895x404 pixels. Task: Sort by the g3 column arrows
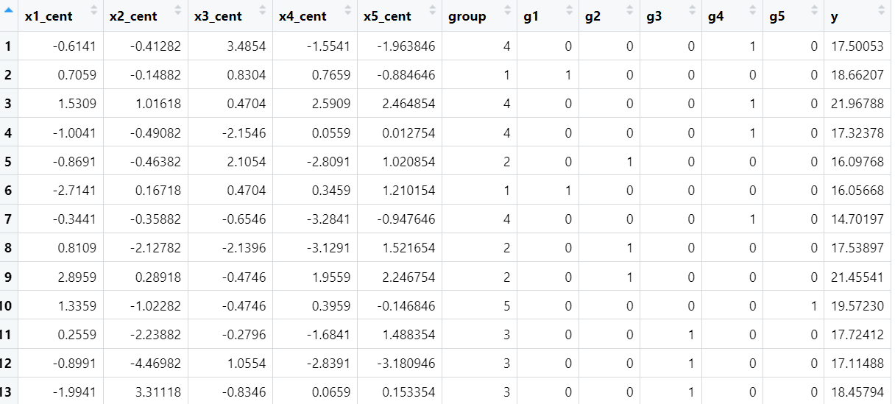(x=692, y=10)
